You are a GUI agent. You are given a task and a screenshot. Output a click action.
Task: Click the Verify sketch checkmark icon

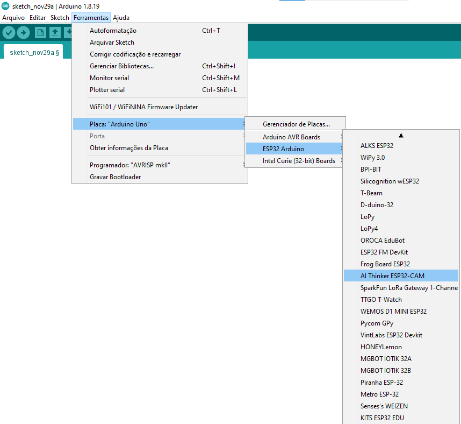click(x=9, y=32)
